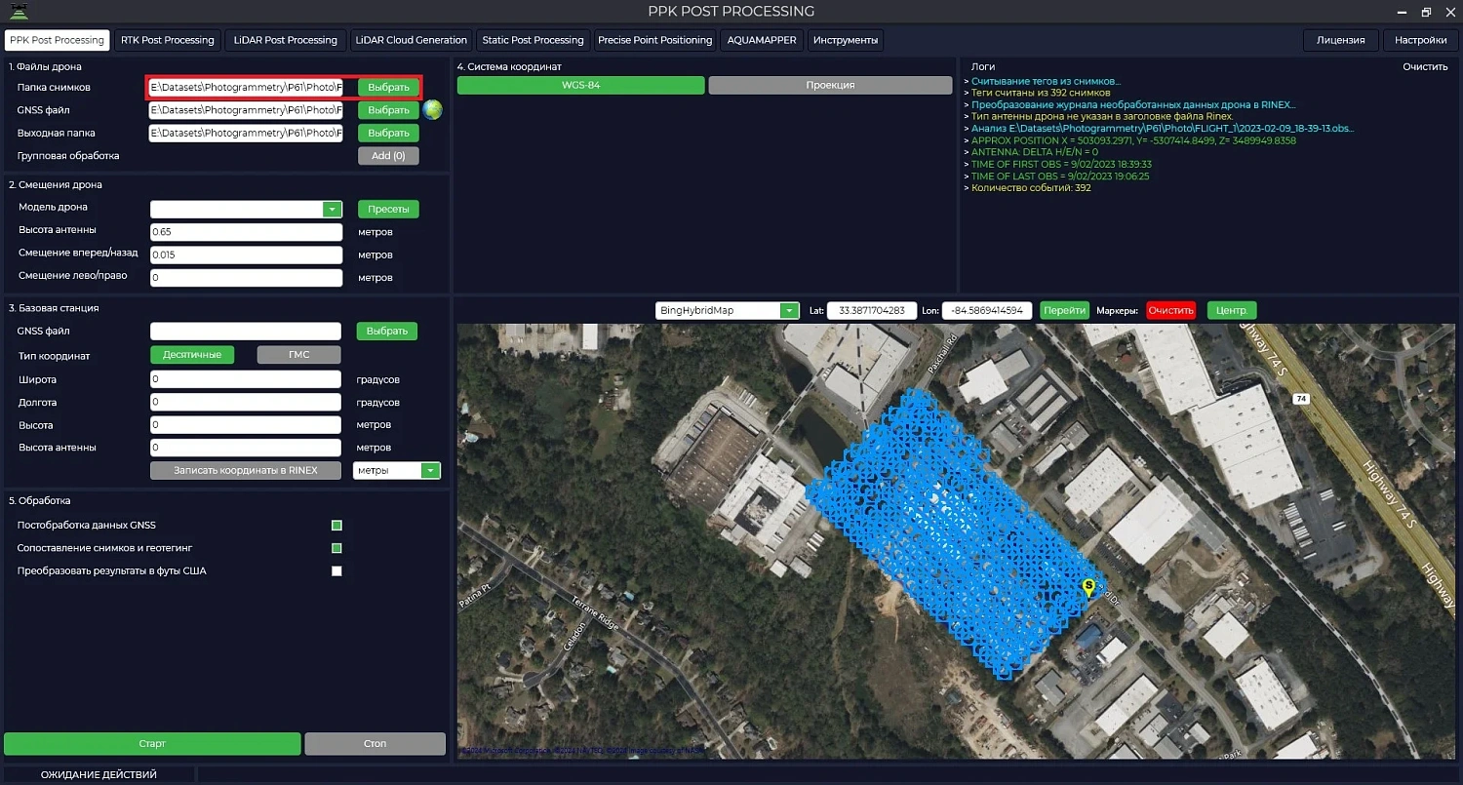Click the Highway 74 shield on the map

coord(1300,399)
